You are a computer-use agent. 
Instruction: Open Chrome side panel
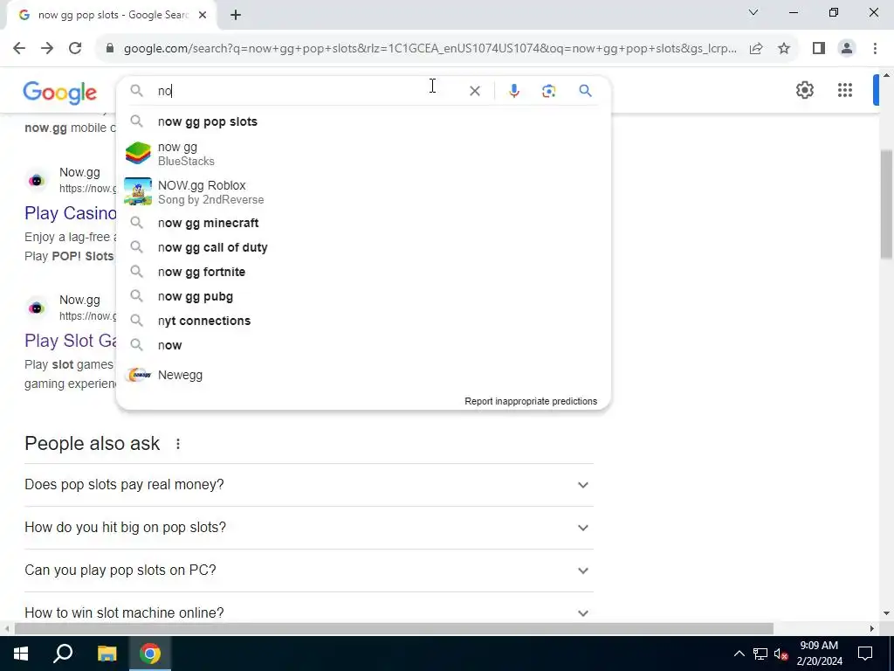tap(819, 49)
